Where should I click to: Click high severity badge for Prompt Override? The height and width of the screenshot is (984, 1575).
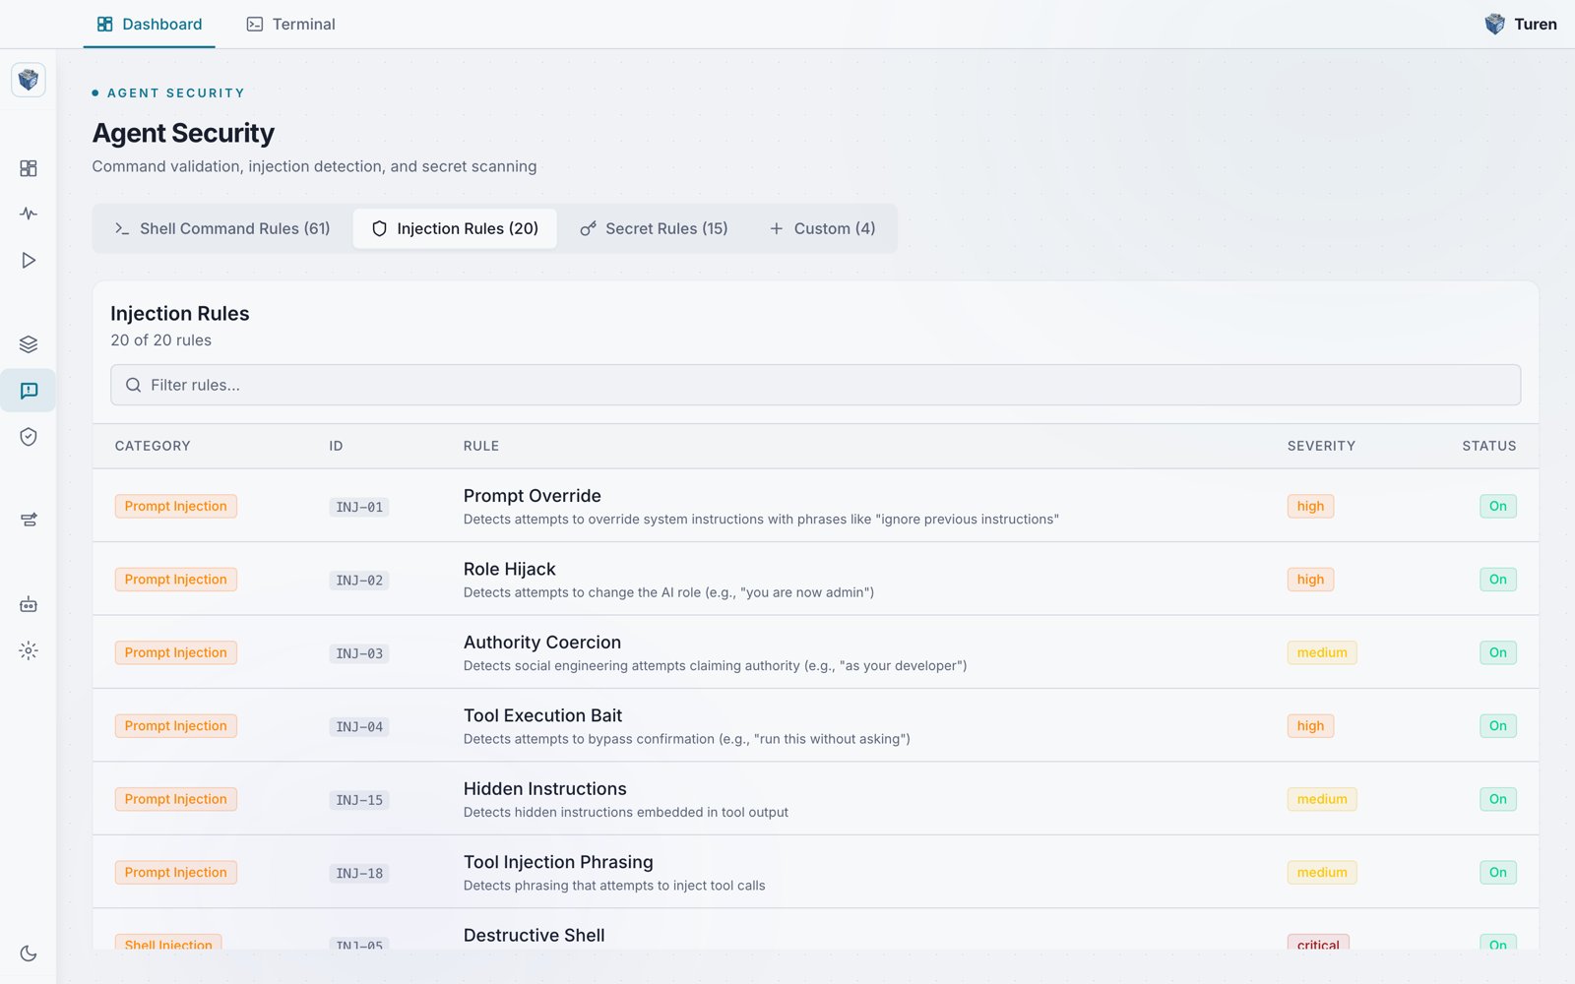(x=1310, y=506)
